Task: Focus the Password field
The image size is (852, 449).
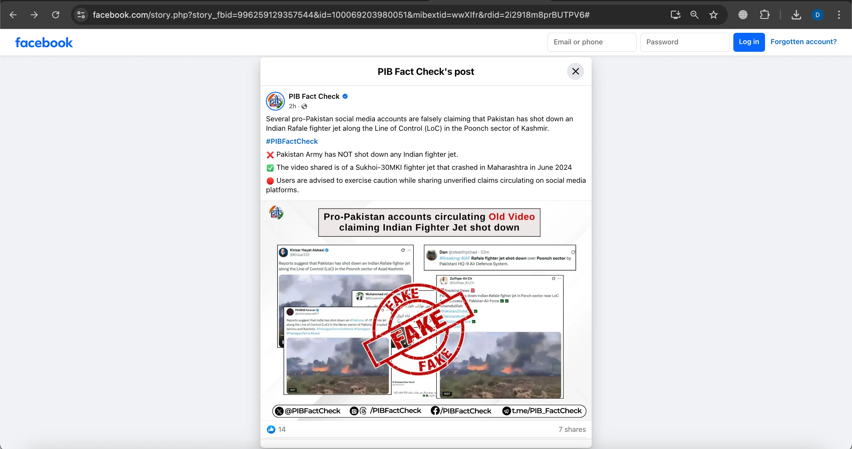Action: (685, 42)
